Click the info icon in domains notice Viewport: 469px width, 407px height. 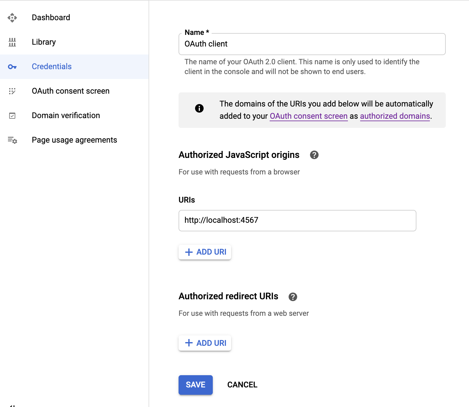pyautogui.click(x=199, y=108)
